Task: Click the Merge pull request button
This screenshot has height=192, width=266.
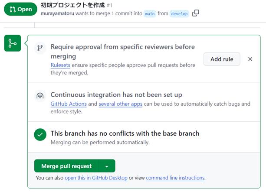Action: pos(66,166)
